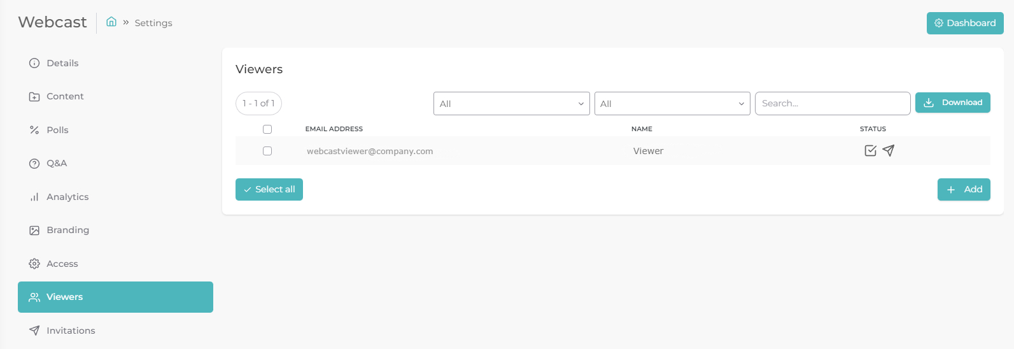Expand the first All filter dropdown
This screenshot has width=1014, height=349.
(512, 104)
